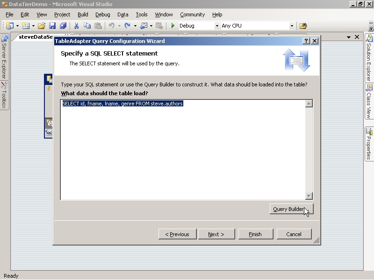The height and width of the screenshot is (280, 374).
Task: Open the Project menu
Action: (x=62, y=14)
